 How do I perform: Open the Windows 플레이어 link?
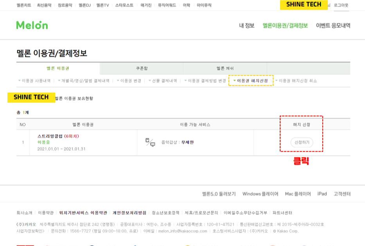260,194
